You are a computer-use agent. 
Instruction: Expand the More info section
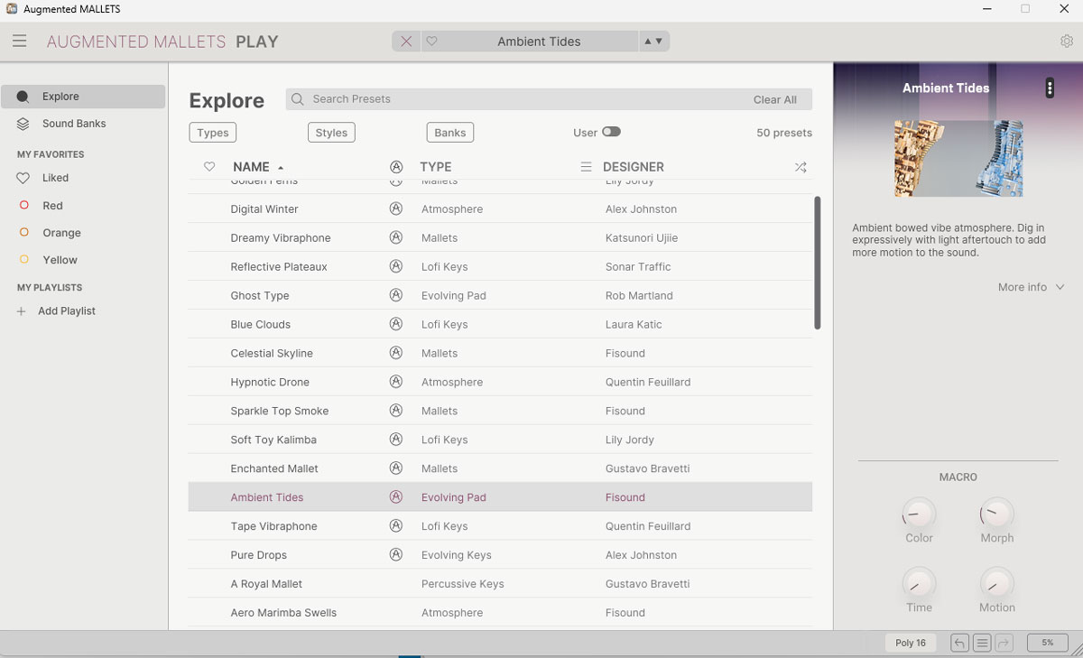tap(1031, 287)
